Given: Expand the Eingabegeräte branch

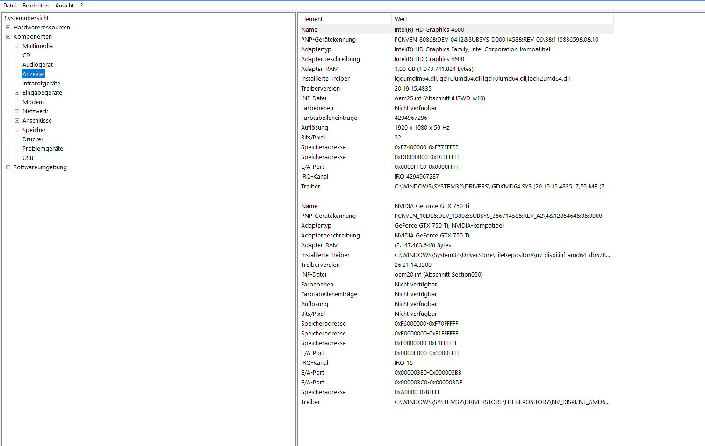Looking at the screenshot, I should coord(17,92).
